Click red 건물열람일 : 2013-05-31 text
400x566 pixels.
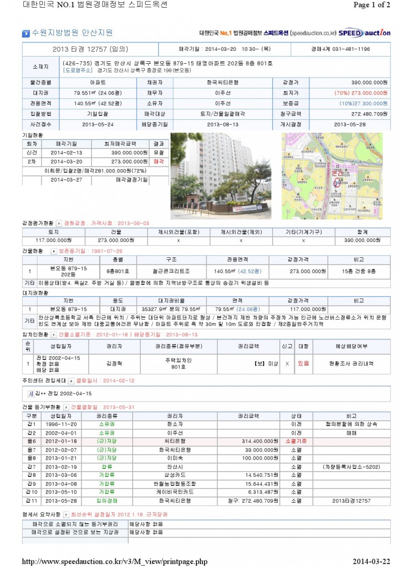[103, 407]
